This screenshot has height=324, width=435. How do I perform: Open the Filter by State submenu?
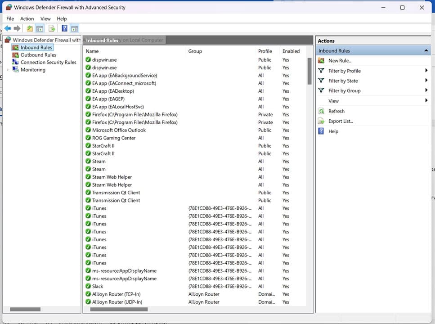click(x=343, y=81)
